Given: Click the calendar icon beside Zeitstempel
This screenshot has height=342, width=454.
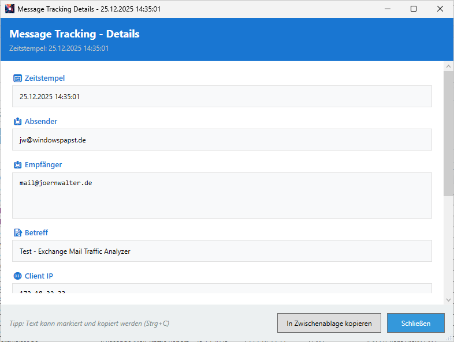Looking at the screenshot, I should (17, 78).
